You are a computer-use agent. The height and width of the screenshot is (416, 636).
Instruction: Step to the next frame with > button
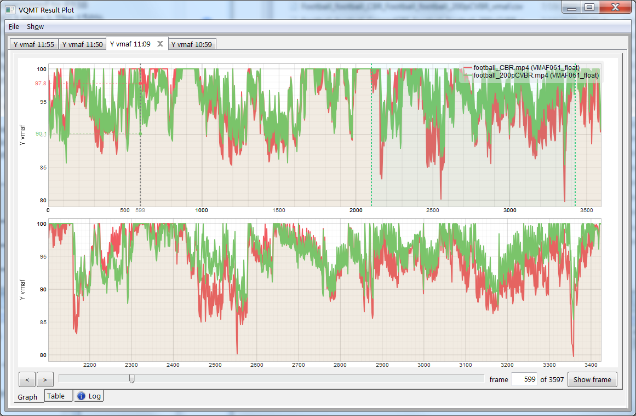[45, 379]
